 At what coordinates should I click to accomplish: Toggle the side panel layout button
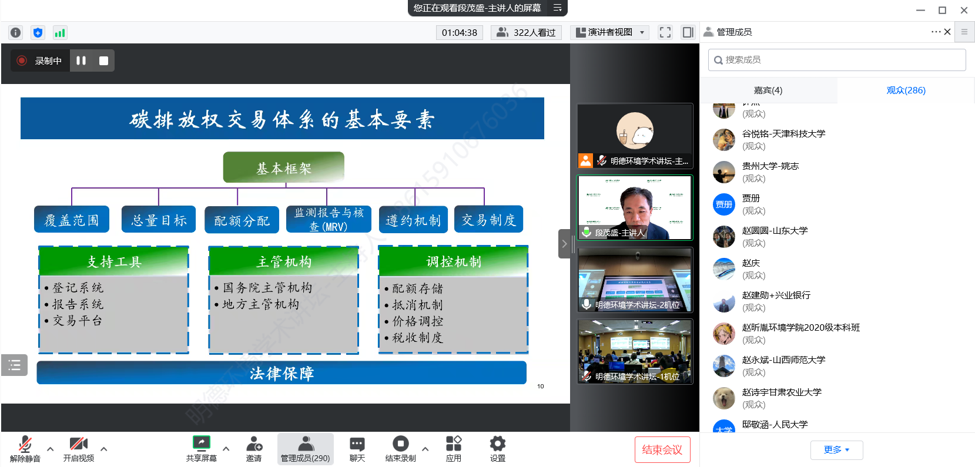(x=688, y=32)
